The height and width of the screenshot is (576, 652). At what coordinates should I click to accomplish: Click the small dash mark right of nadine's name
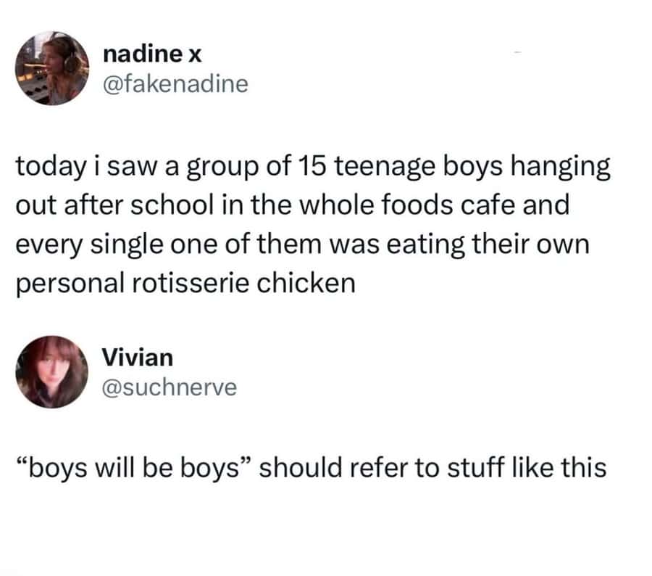point(517,52)
